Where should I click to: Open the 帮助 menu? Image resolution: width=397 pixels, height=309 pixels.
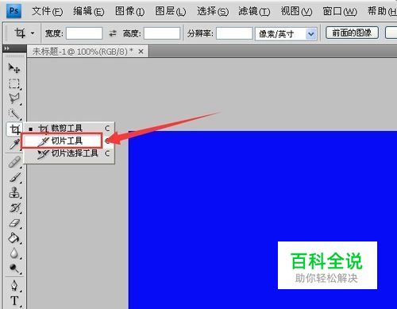click(382, 11)
